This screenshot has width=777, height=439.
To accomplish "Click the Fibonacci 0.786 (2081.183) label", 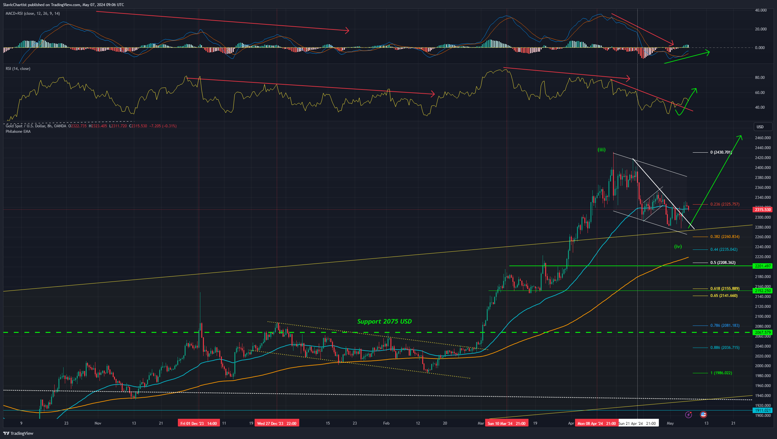I will click(725, 325).
